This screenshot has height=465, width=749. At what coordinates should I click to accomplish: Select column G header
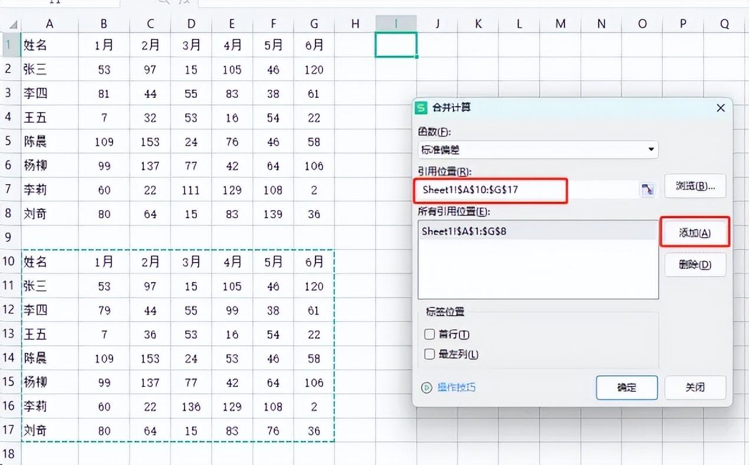coord(314,24)
